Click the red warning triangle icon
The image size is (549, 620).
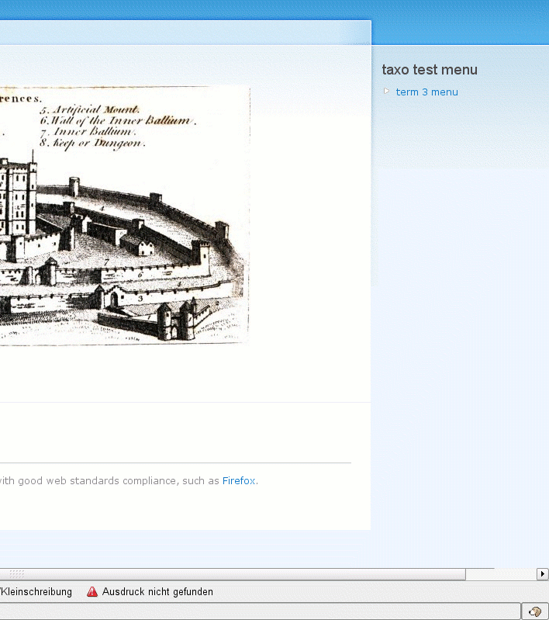coord(92,592)
